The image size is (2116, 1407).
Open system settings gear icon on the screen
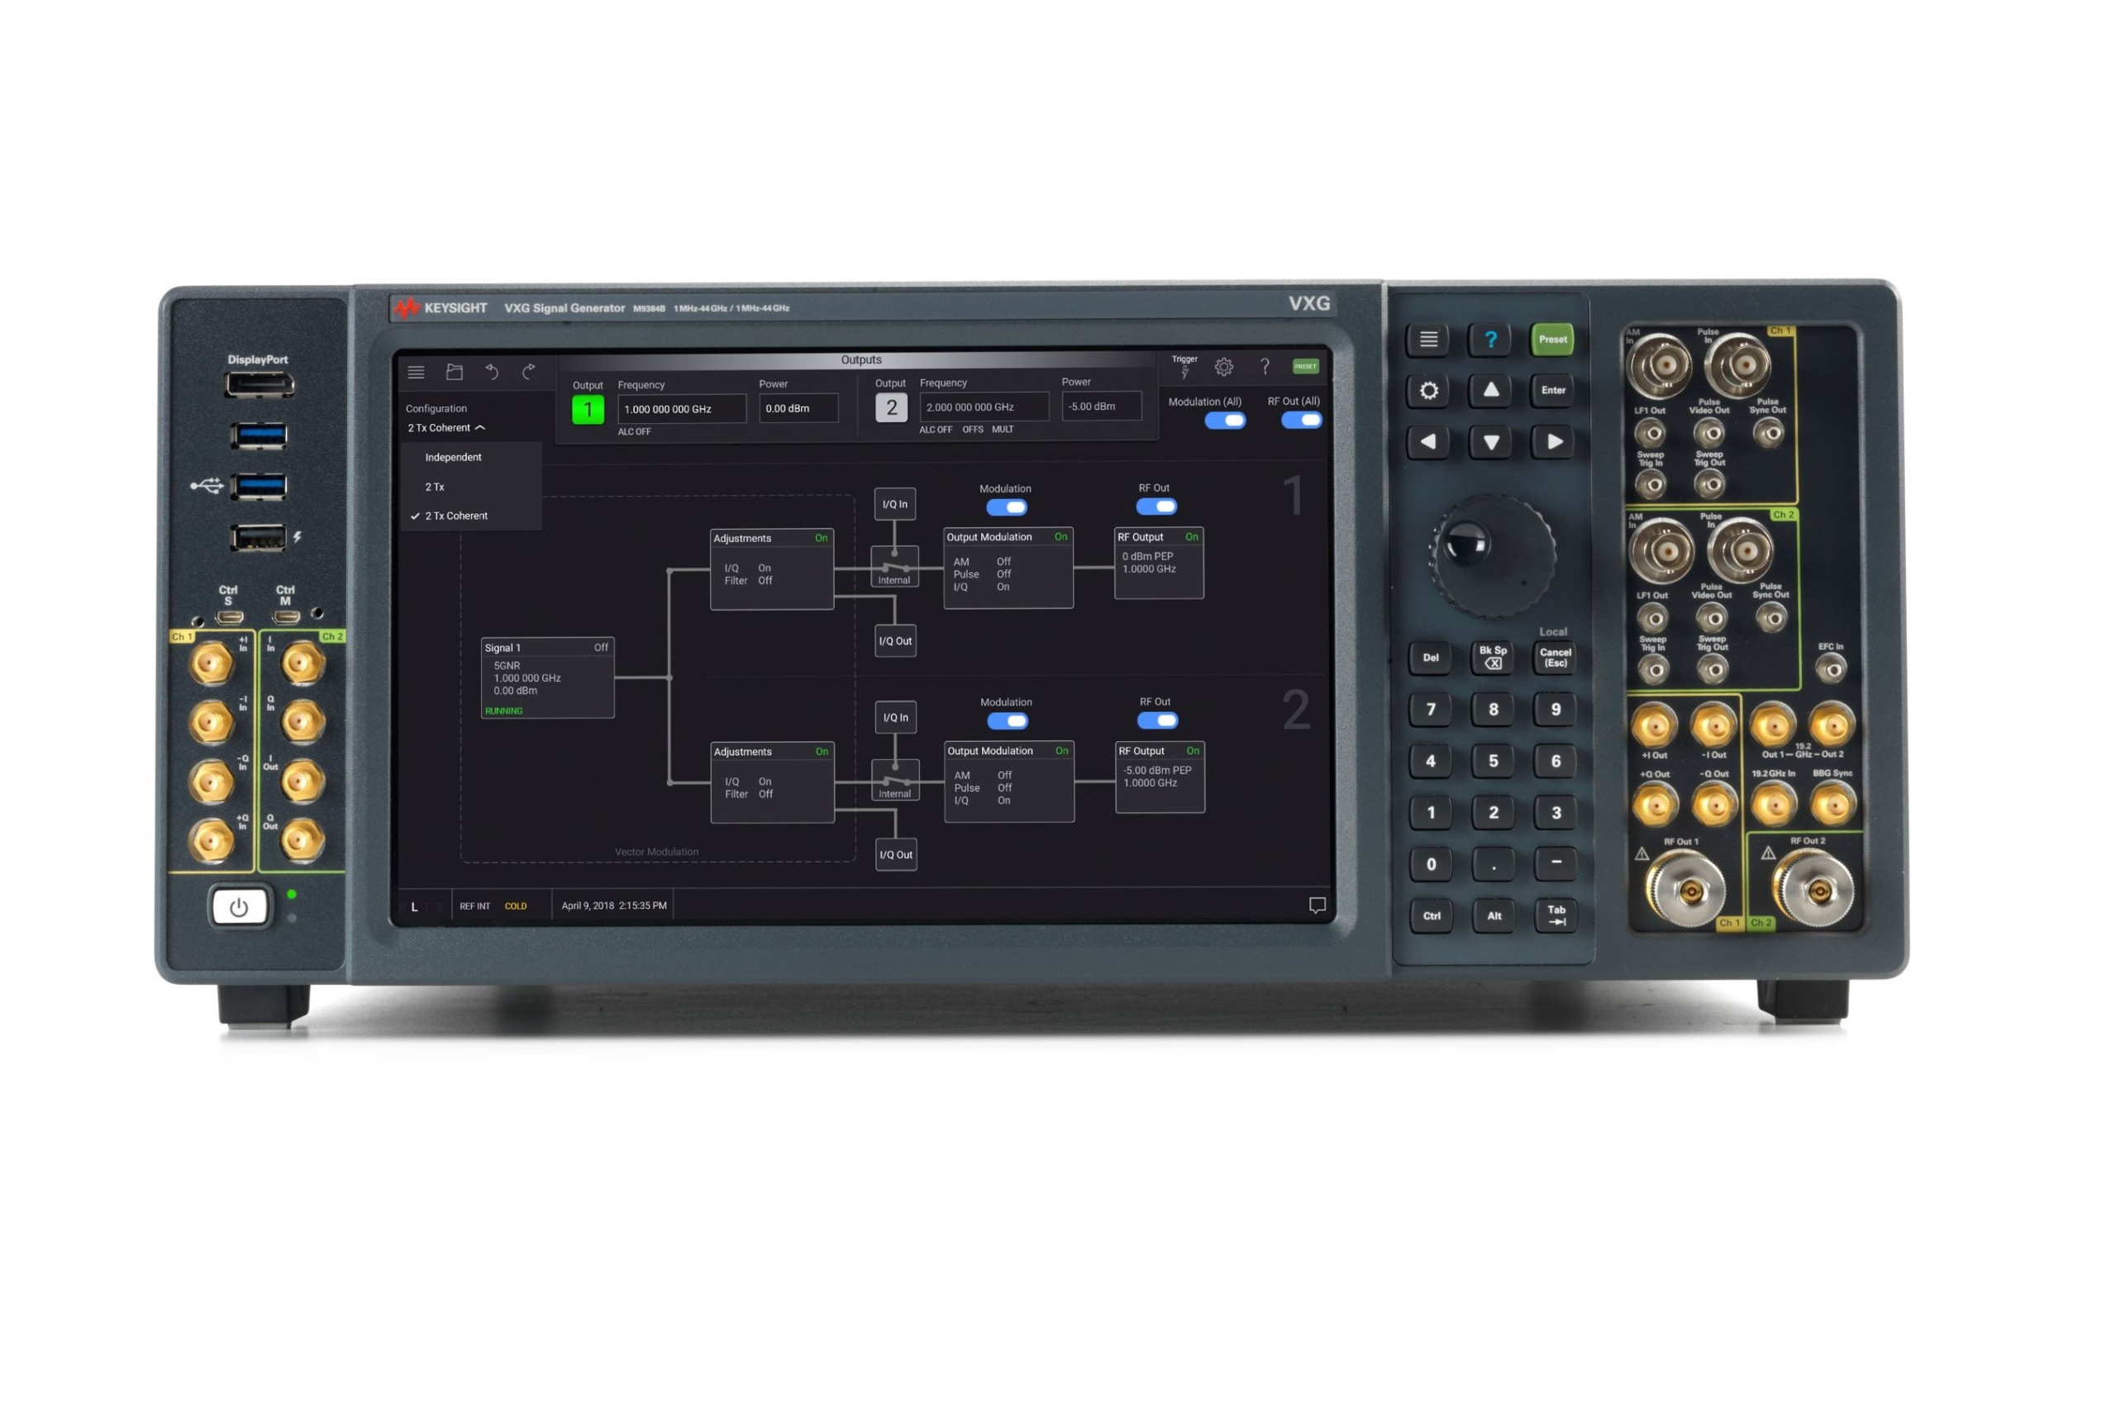tap(1222, 367)
